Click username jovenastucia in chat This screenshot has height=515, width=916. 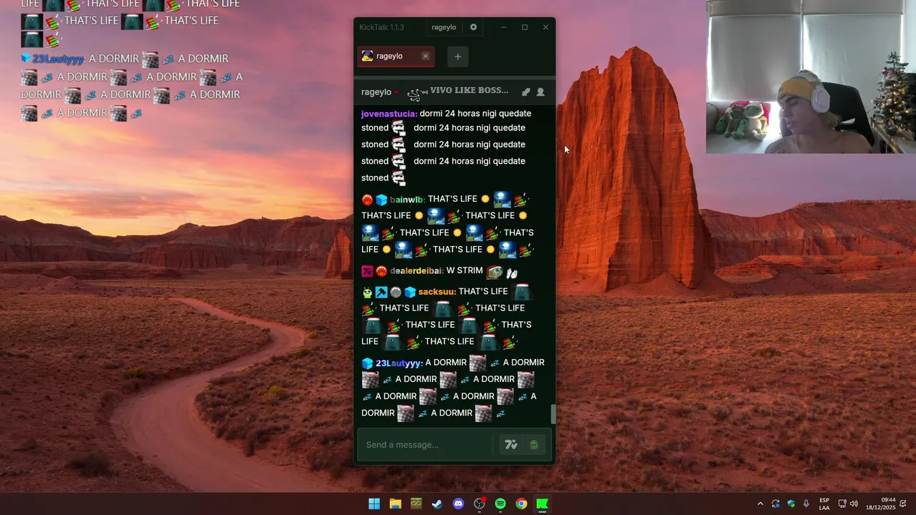[389, 113]
